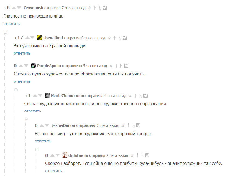
Task: Upvote Crovoposk's comment
Action: 14,8
